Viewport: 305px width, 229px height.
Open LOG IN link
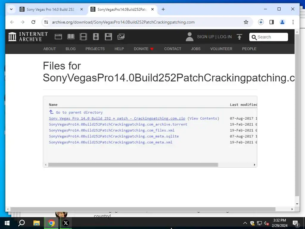(x=225, y=37)
